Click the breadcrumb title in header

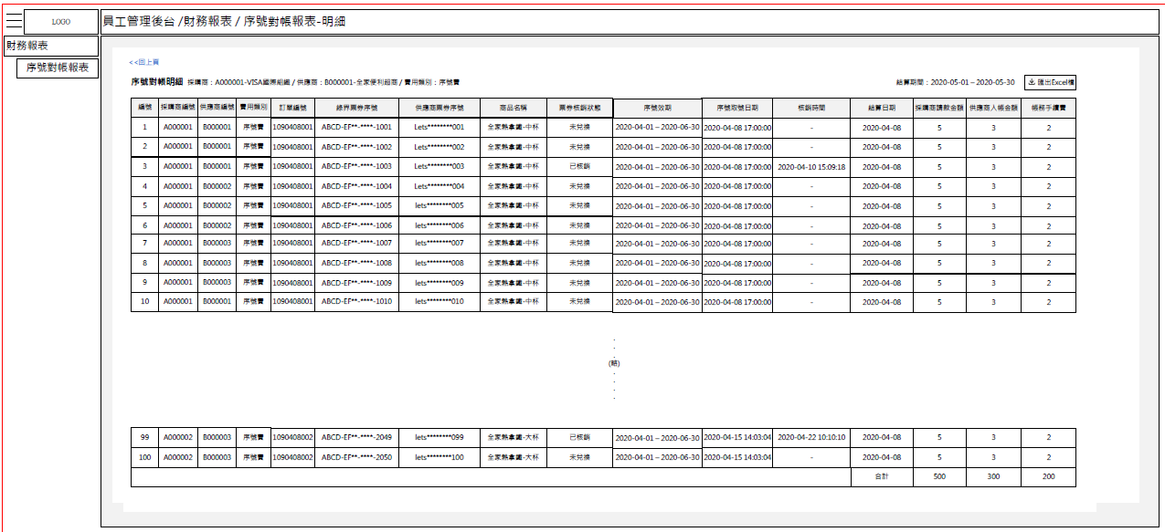pos(224,22)
